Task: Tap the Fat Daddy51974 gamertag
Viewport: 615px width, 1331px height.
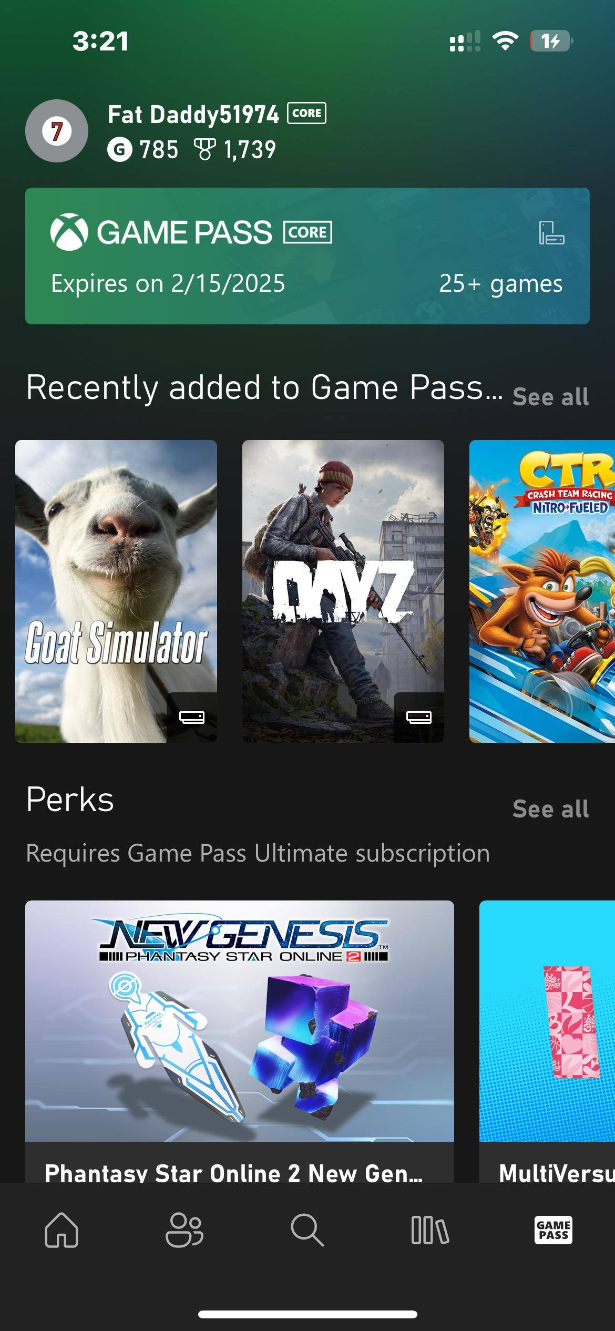Action: tap(193, 115)
